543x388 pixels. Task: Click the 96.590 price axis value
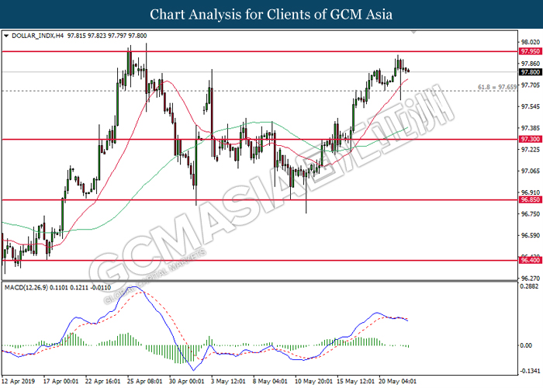point(531,236)
